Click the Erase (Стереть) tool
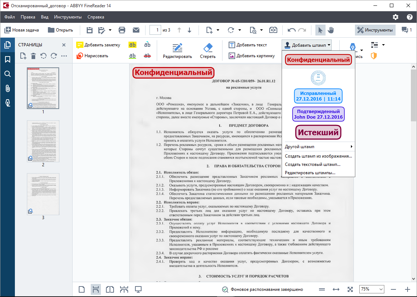The image size is (417, 297). click(x=208, y=51)
